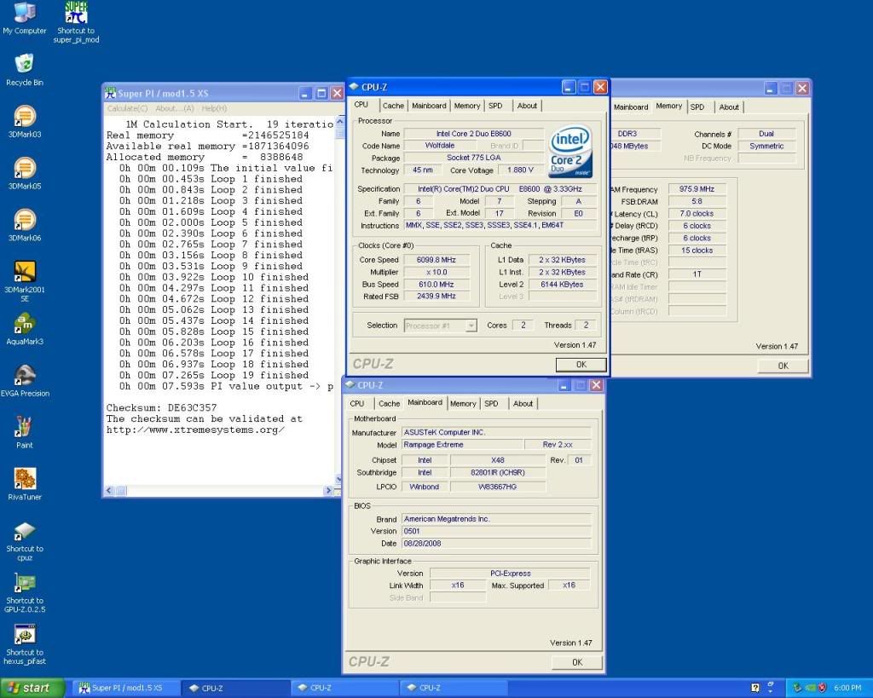Open the Help(H) menu in Super PI
Image resolution: width=873 pixels, height=698 pixels.
pos(214,108)
